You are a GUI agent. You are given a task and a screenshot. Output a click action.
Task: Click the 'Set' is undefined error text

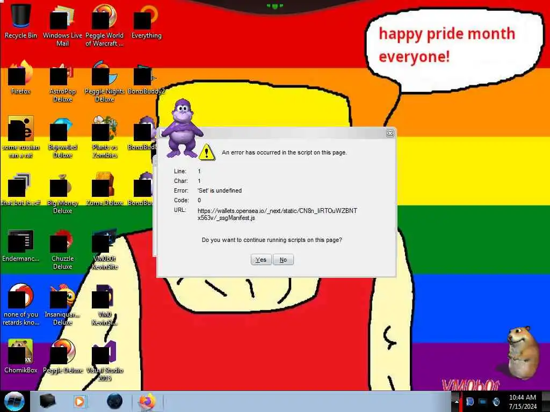click(220, 190)
